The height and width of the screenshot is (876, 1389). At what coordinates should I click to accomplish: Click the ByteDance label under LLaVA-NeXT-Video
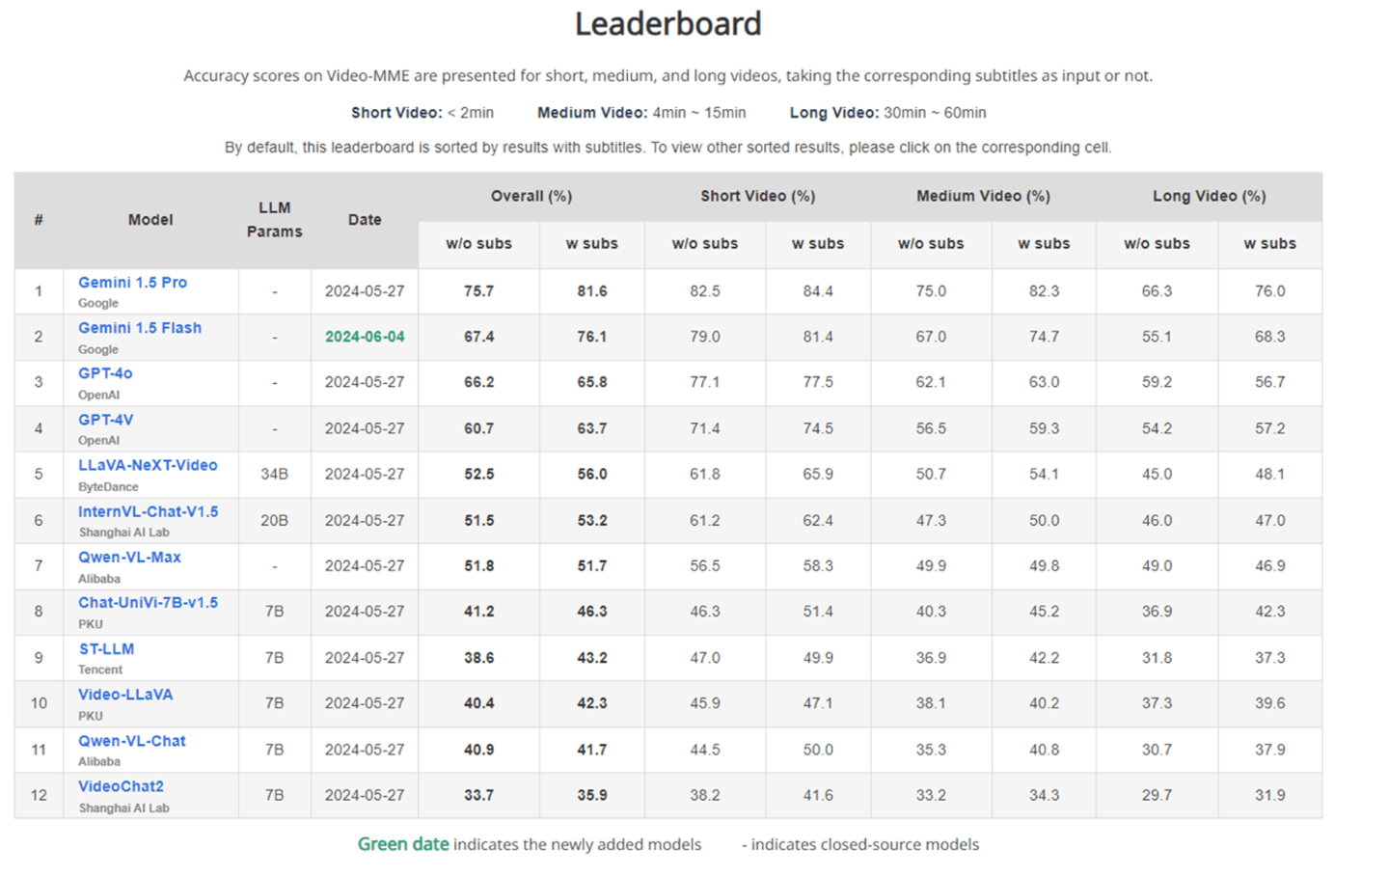click(x=108, y=487)
